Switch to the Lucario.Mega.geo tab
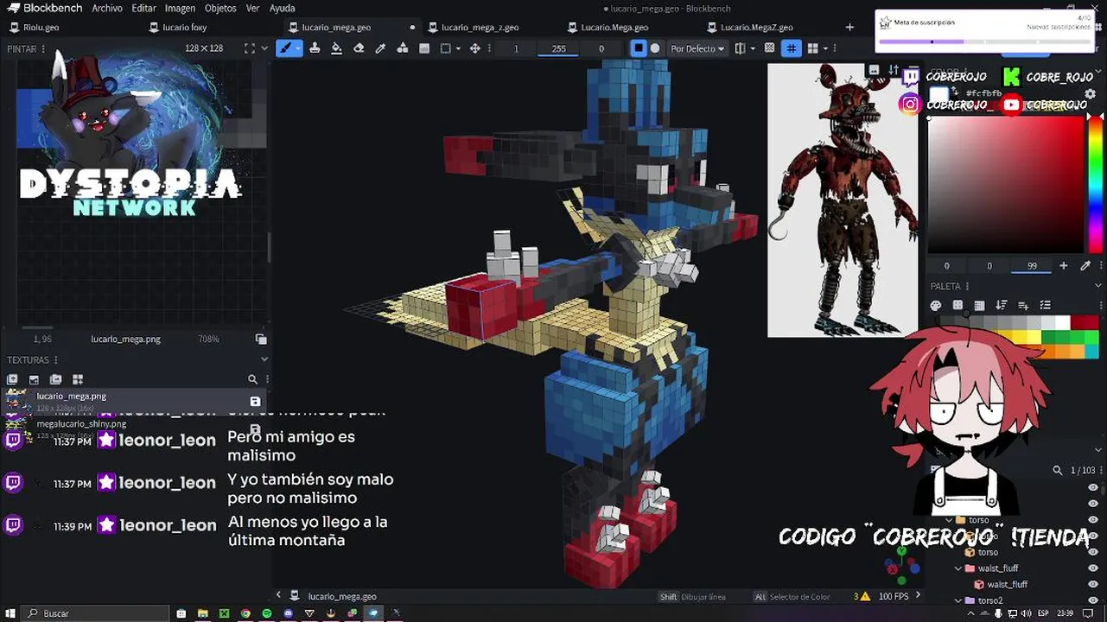Viewport: 1107px width, 622px height. point(614,27)
